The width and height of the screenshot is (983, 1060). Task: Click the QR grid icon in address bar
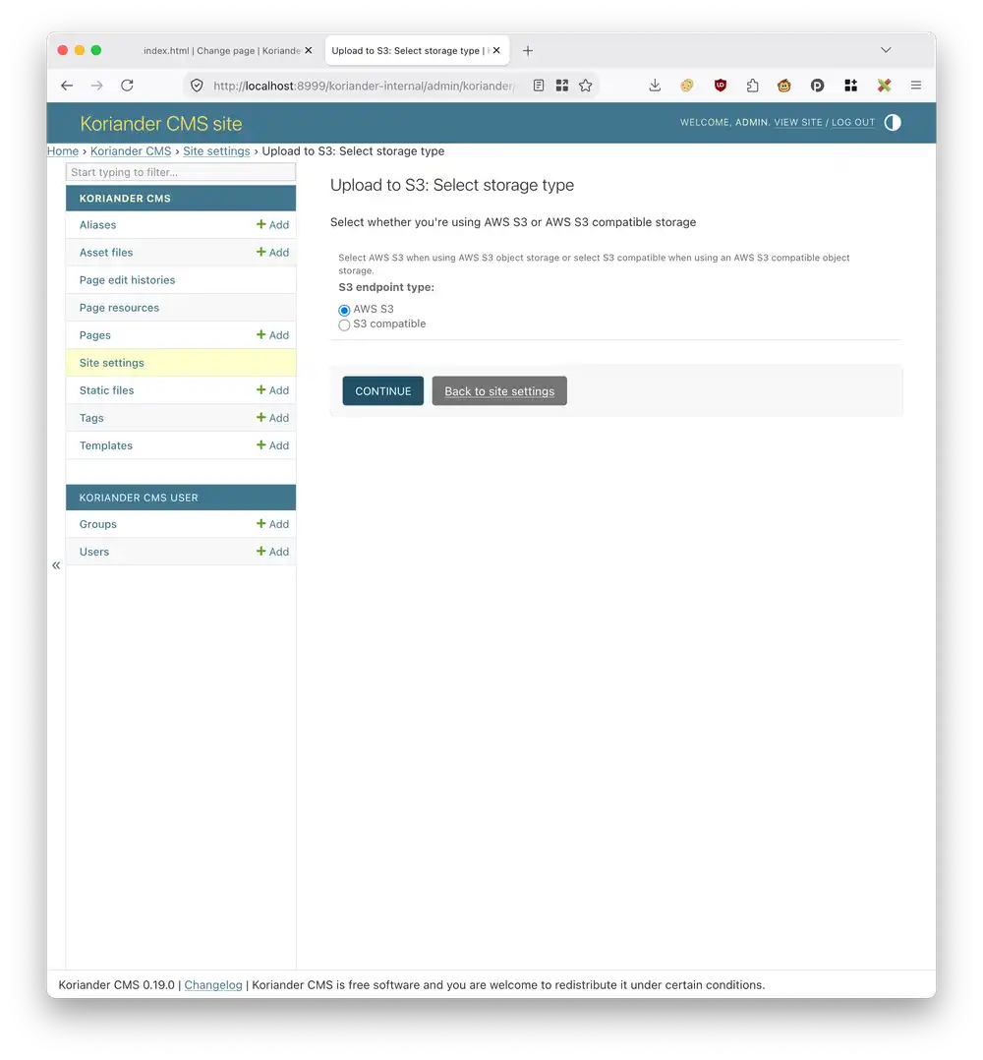coord(562,86)
